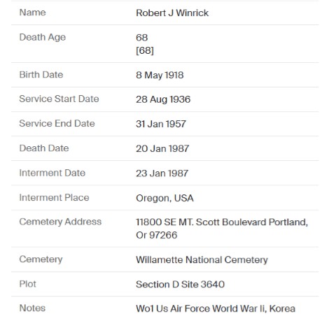The image size is (322, 328).
Task: Click the Wo1 Us Air Force notes text
Action: click(216, 308)
